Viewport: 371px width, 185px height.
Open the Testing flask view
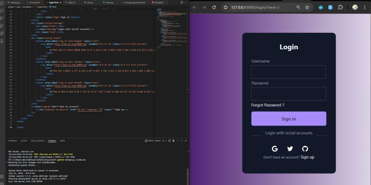2,41
